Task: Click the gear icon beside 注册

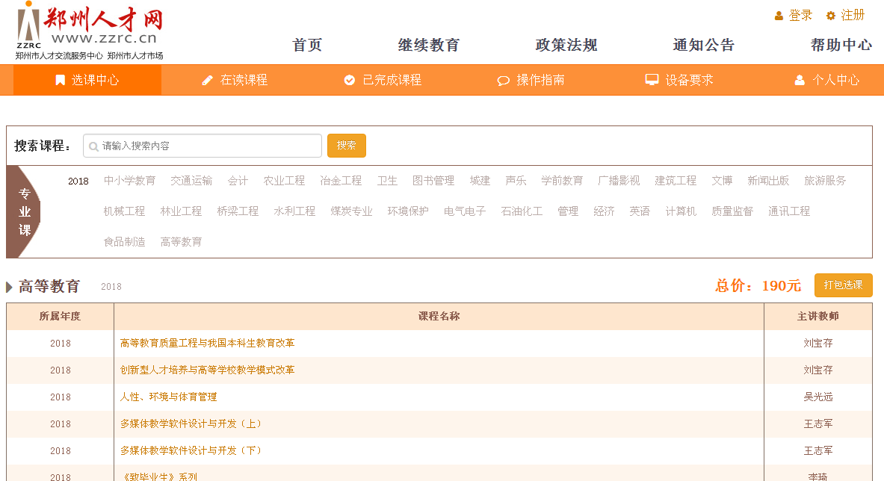Action: tap(830, 16)
